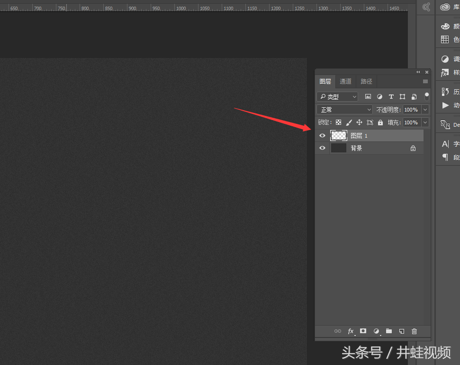Open the Libraries (库) panel icon
The image size is (460, 365).
(445, 7)
